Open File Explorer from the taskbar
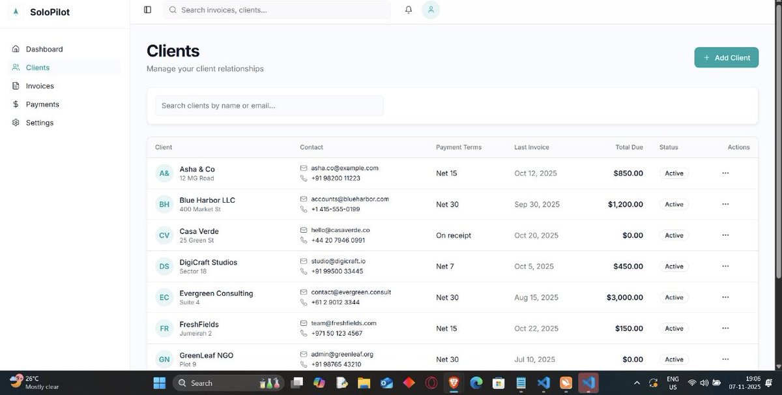The width and height of the screenshot is (782, 395). (x=364, y=383)
